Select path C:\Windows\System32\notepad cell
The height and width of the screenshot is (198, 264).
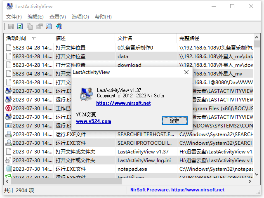point(215,169)
